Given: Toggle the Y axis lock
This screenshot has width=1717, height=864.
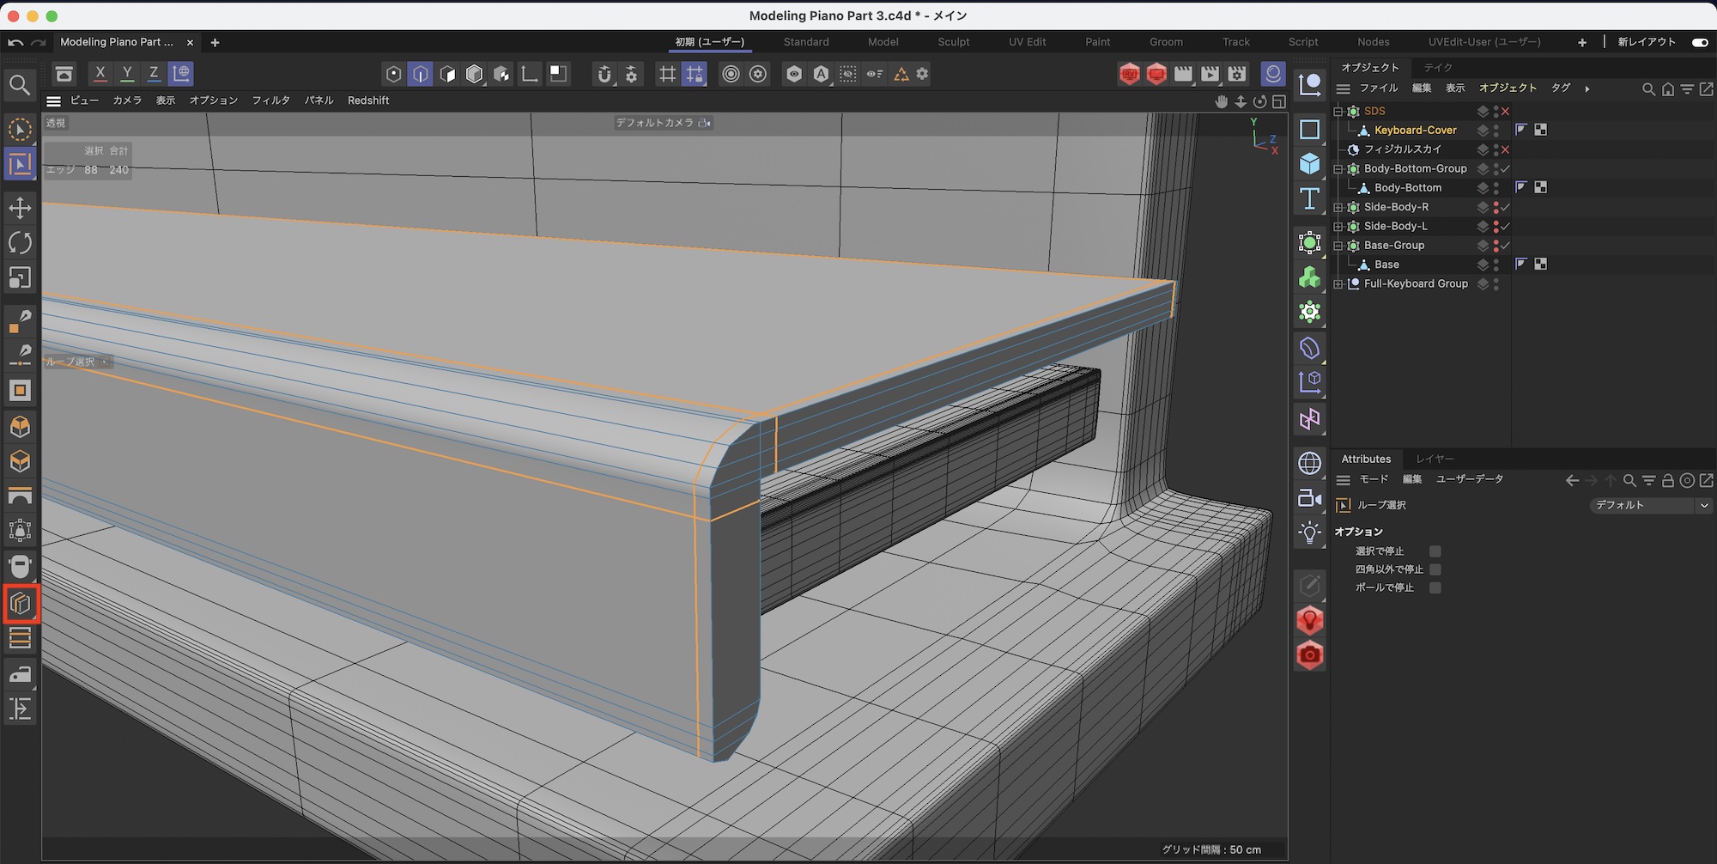Looking at the screenshot, I should (127, 74).
